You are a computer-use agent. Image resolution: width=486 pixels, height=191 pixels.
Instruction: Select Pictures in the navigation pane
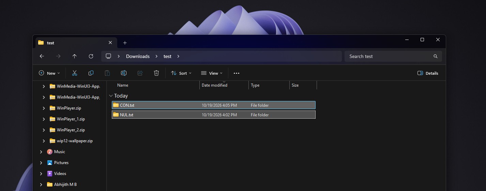click(x=61, y=163)
